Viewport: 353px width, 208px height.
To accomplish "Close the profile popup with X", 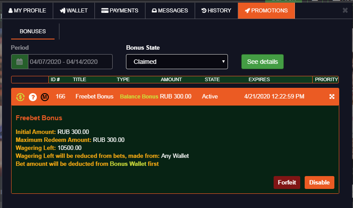I will pos(345,10).
